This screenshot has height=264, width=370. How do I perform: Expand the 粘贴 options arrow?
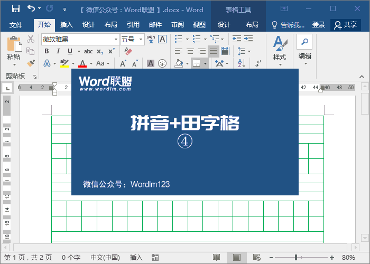point(14,64)
